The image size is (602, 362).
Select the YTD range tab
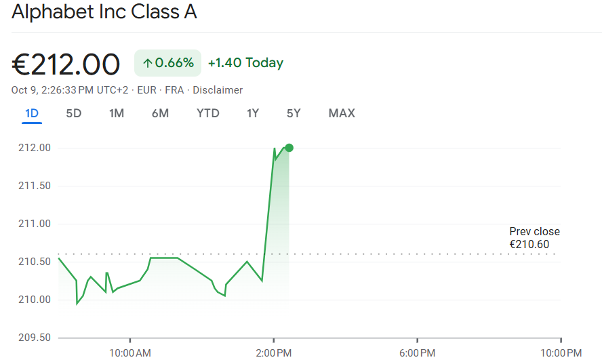click(x=208, y=113)
